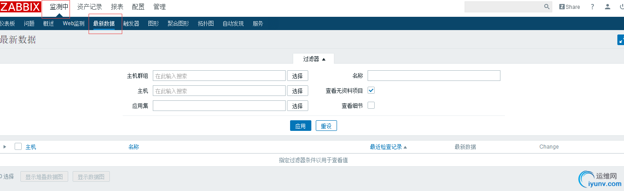Open the user profile icon
This screenshot has width=624, height=191.
click(x=608, y=7)
